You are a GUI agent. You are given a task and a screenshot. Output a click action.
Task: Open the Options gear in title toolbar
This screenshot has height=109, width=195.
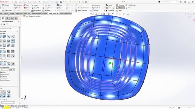click(86, 2)
